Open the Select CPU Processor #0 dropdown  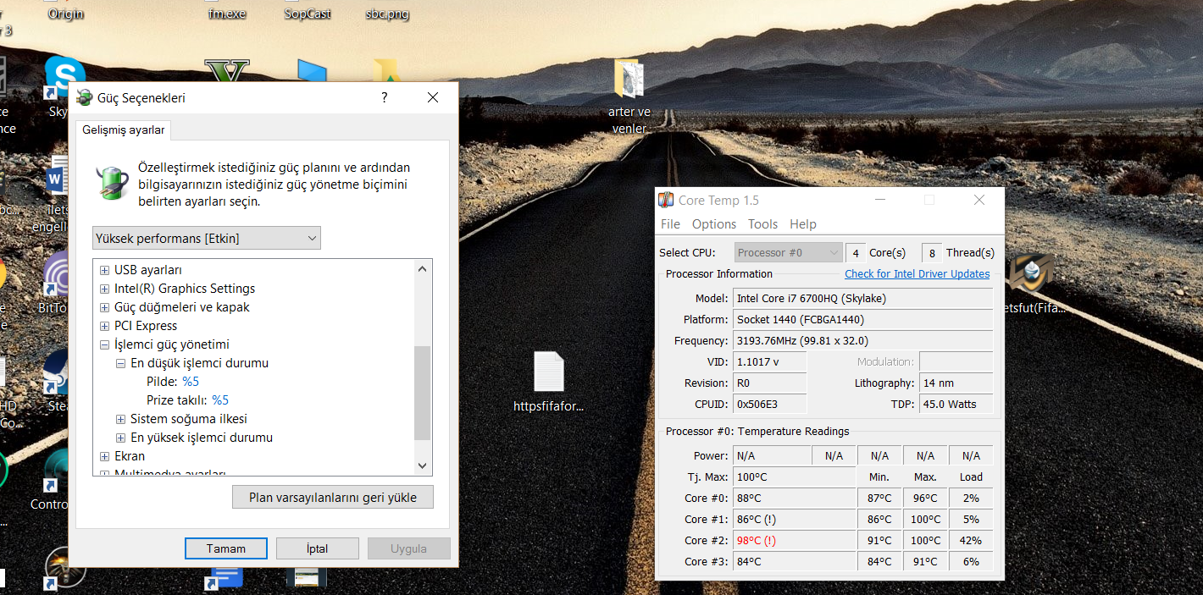click(788, 252)
